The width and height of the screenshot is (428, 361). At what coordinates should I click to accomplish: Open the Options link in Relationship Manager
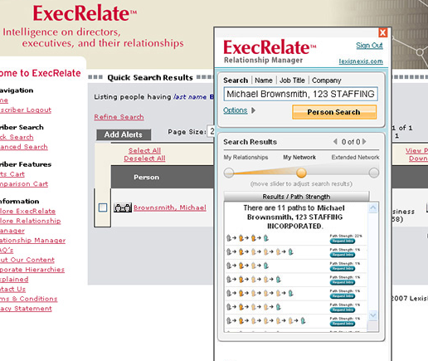coord(235,110)
